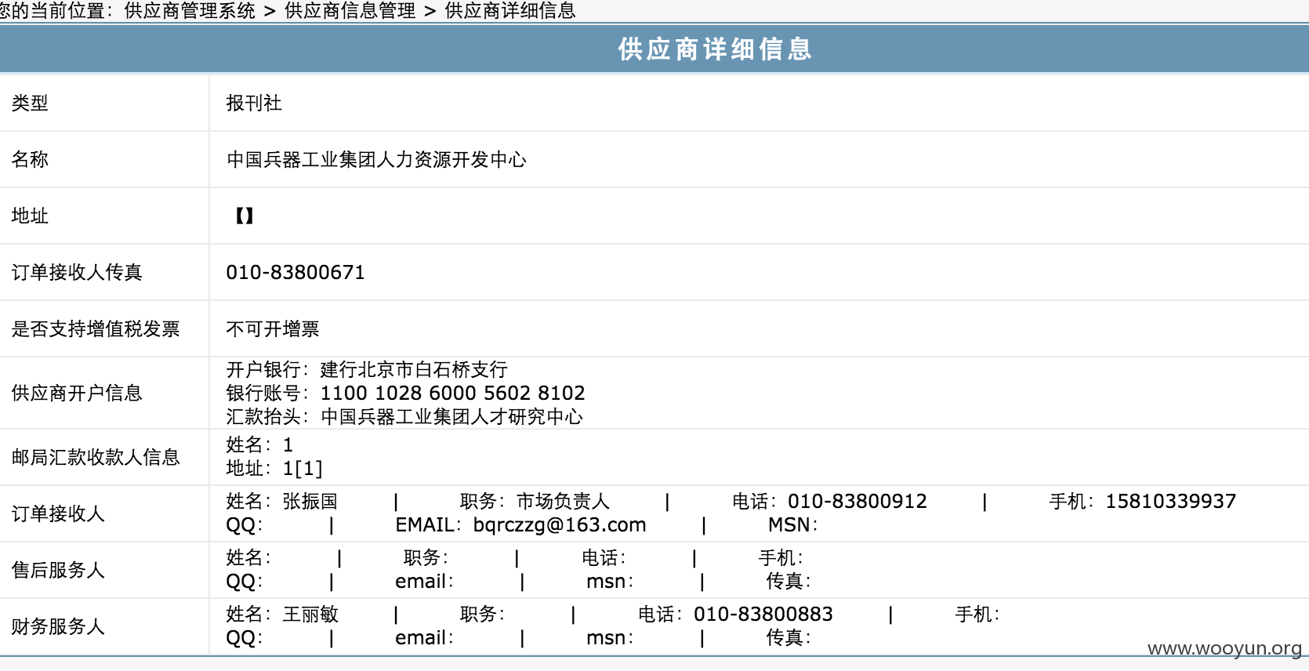Click the 售后服务人 row label
Screen dimensions: 1309x671
pos(58,570)
